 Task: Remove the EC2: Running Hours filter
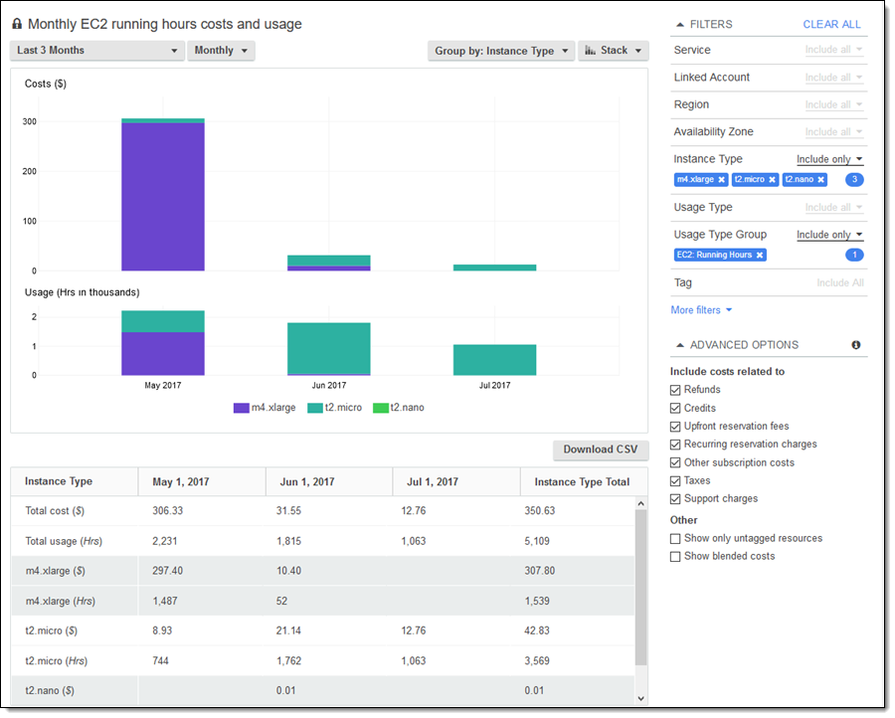point(759,256)
